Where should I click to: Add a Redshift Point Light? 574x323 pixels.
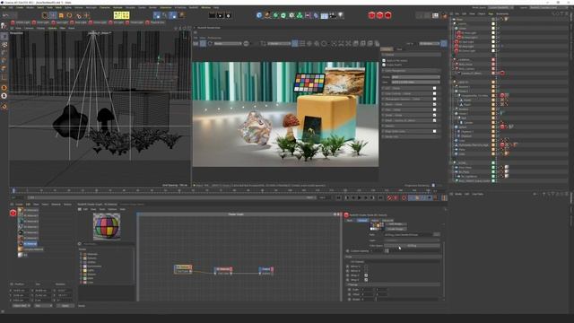coord(41,22)
